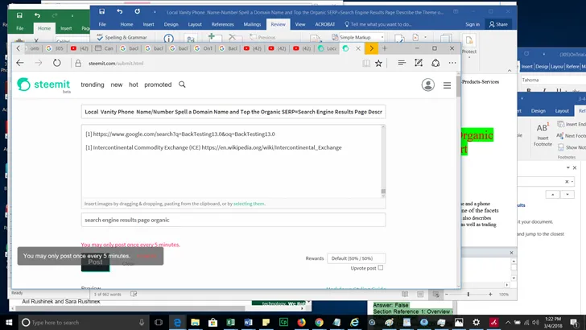Adjust the Word zoom slider

click(x=468, y=294)
